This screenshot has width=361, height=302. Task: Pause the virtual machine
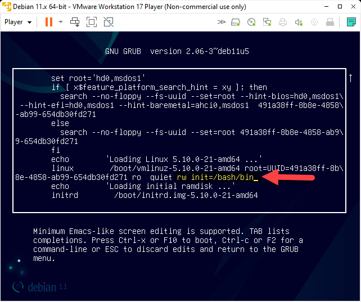click(x=49, y=22)
